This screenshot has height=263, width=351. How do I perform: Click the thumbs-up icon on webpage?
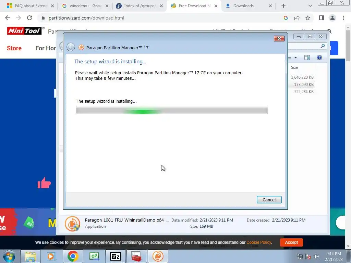click(44, 183)
